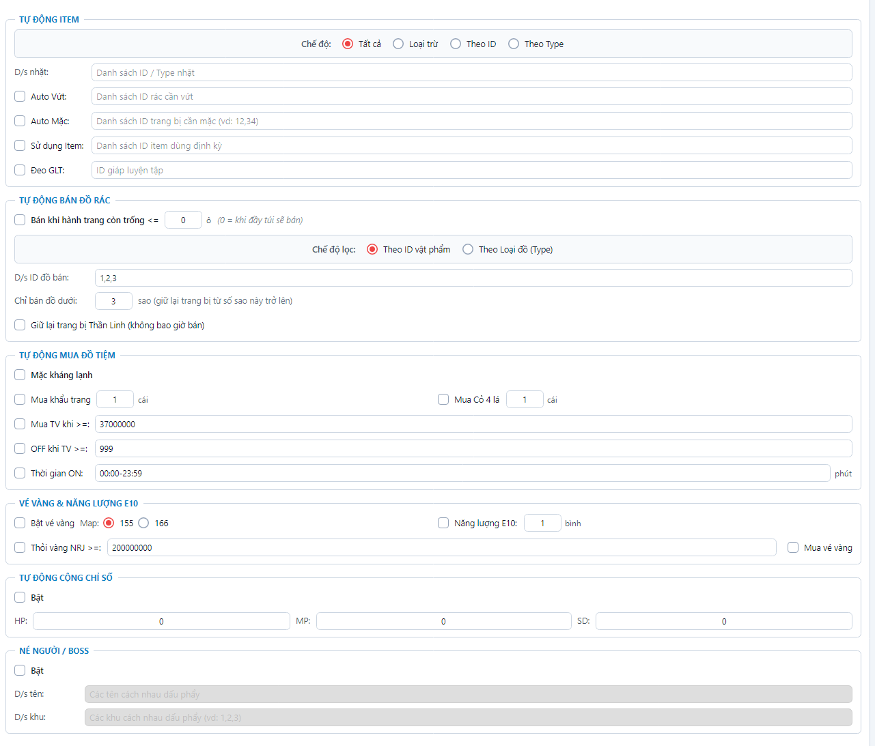Toggle the Thời gian ON checkbox
875x746 pixels.
(x=20, y=473)
